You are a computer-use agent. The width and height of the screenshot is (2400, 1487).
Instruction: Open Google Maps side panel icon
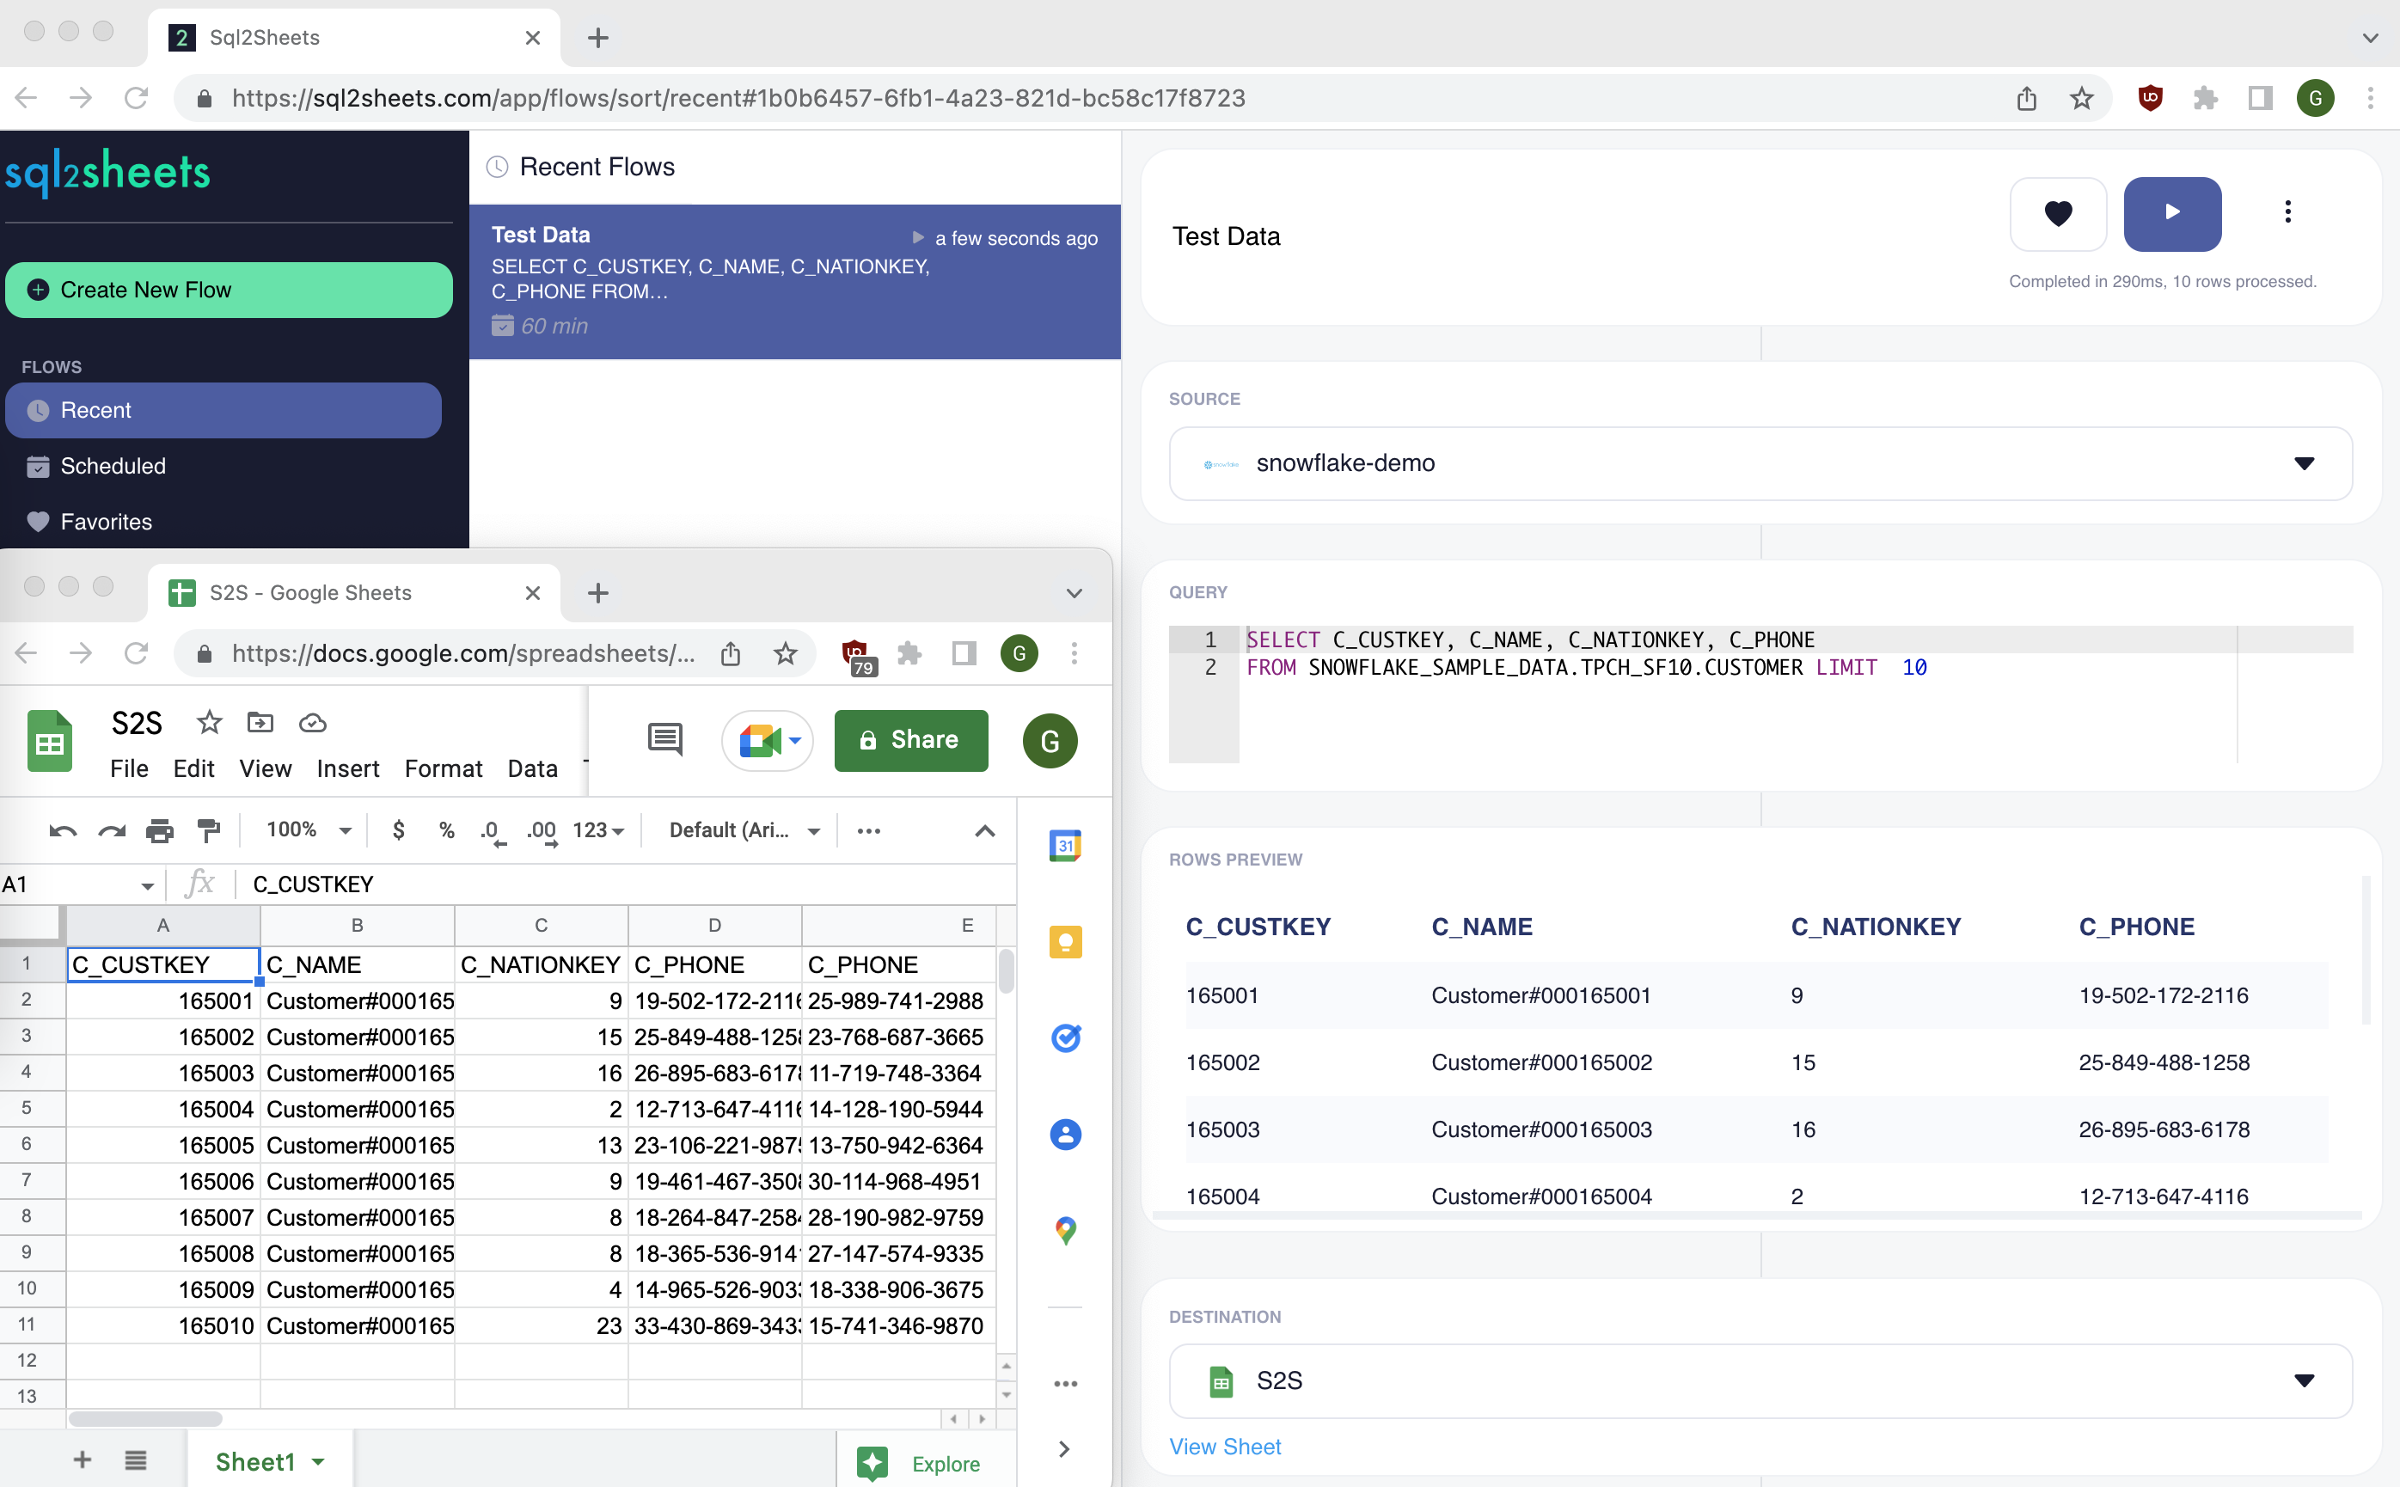[x=1065, y=1230]
